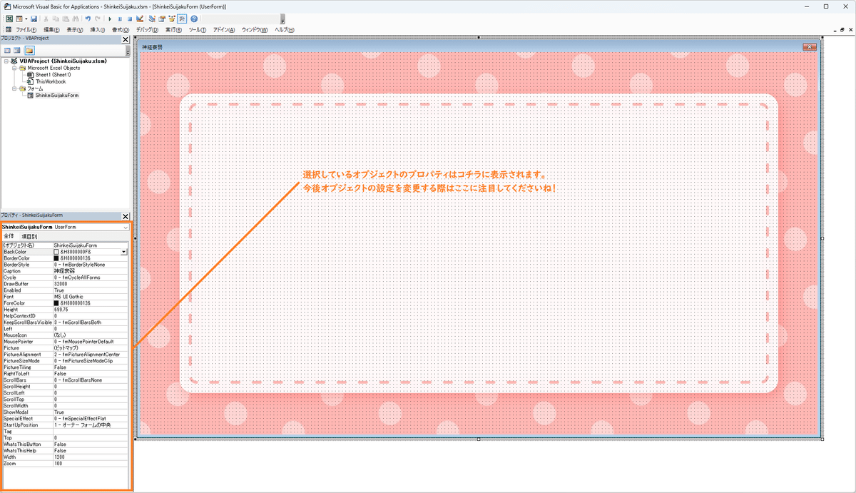Screen dimensions: 856x493
Task: Click the white BackColor color swatch
Action: coord(57,252)
